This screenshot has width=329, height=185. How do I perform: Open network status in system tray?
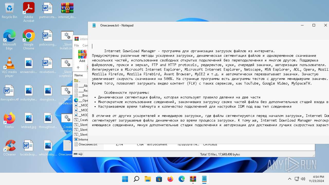pyautogui.click(x=297, y=179)
